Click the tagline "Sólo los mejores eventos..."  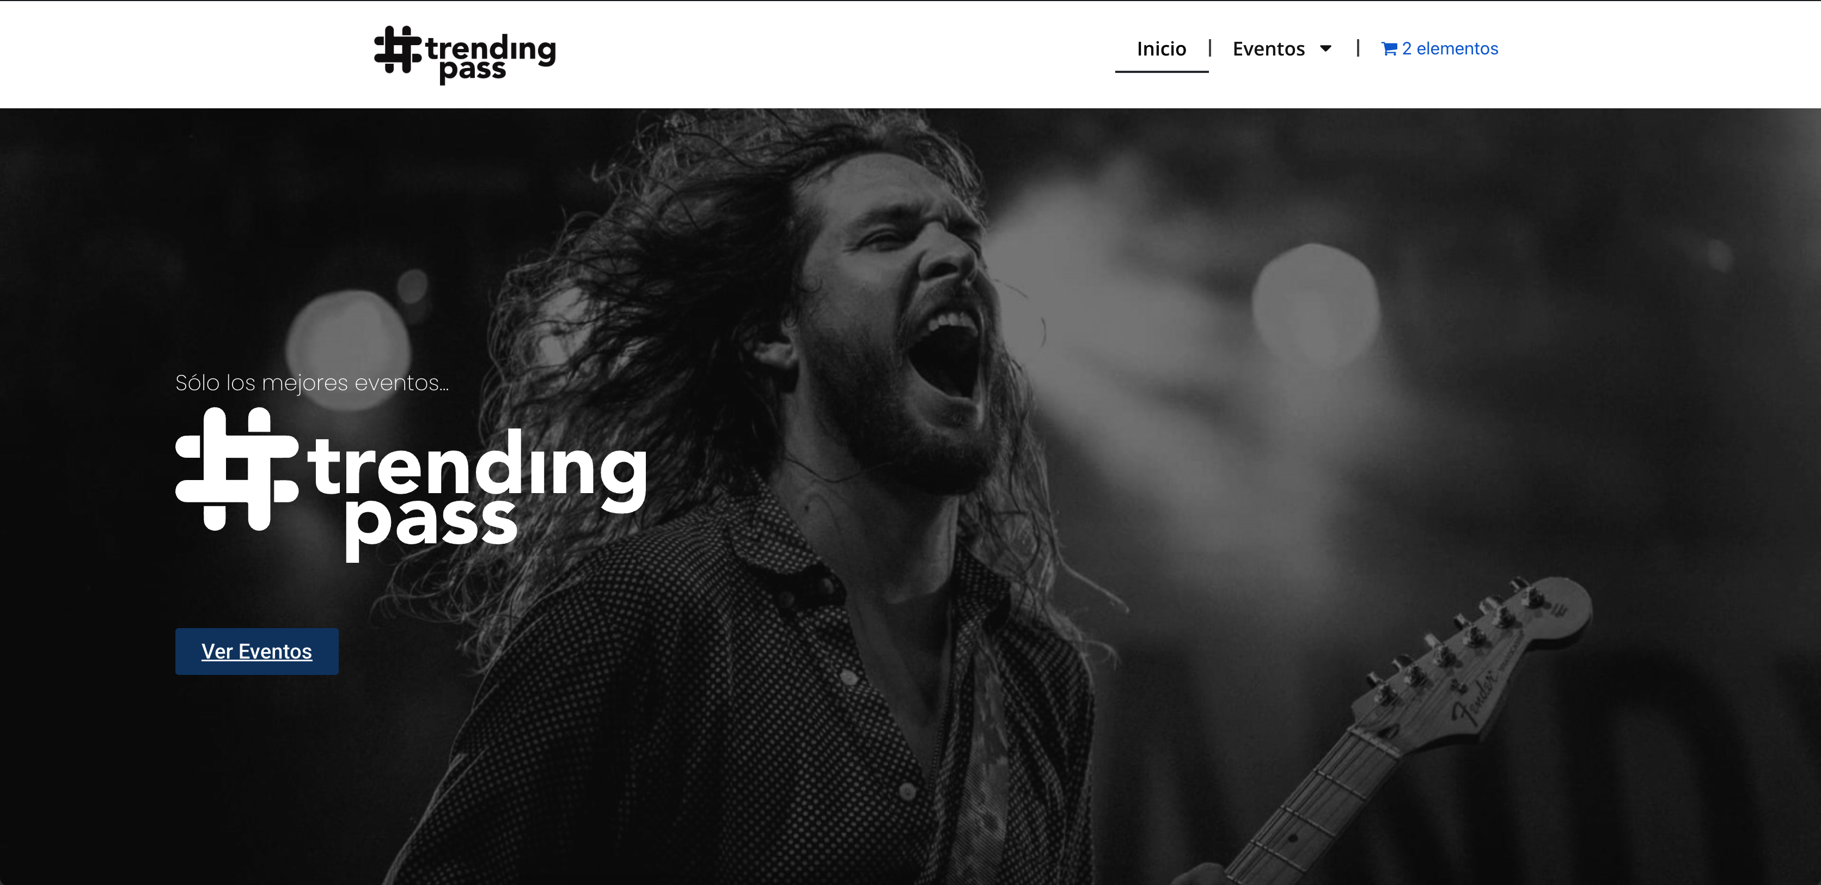[311, 383]
